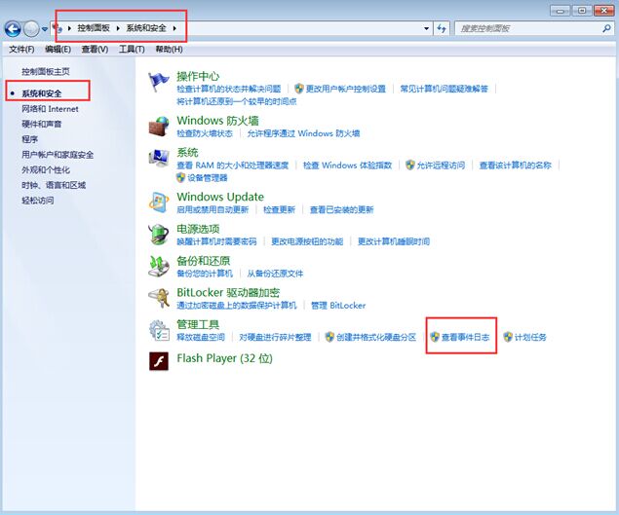The image size is (619, 515).
Task: Open 程序 category in sidebar
Action: 29,139
